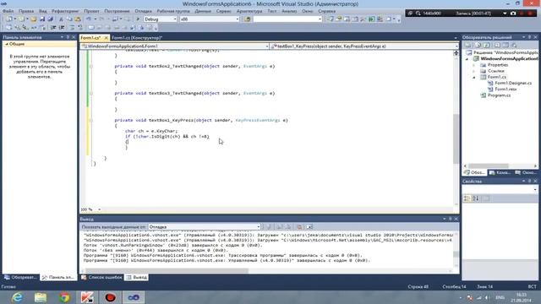The width and height of the screenshot is (541, 304).
Task: Toggle word wrap icon in the Output toolbar
Action: tap(309, 227)
